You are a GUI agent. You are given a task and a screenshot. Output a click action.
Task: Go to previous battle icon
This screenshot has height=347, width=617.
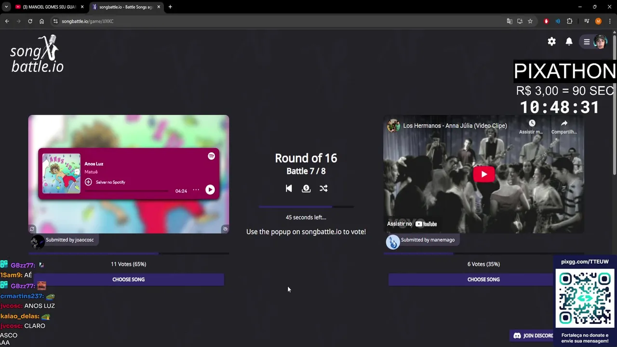pyautogui.click(x=289, y=188)
